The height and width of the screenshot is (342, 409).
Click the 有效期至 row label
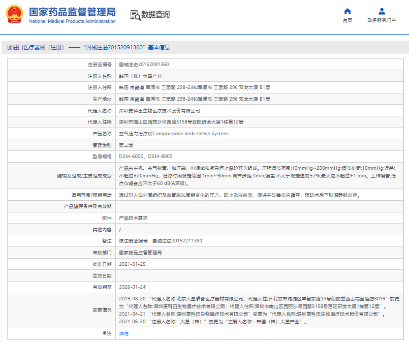[x=102, y=287]
